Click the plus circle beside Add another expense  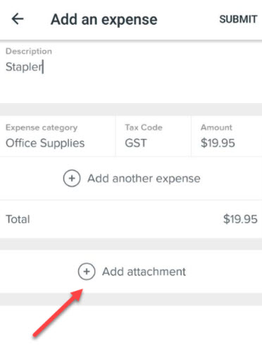[x=72, y=179]
